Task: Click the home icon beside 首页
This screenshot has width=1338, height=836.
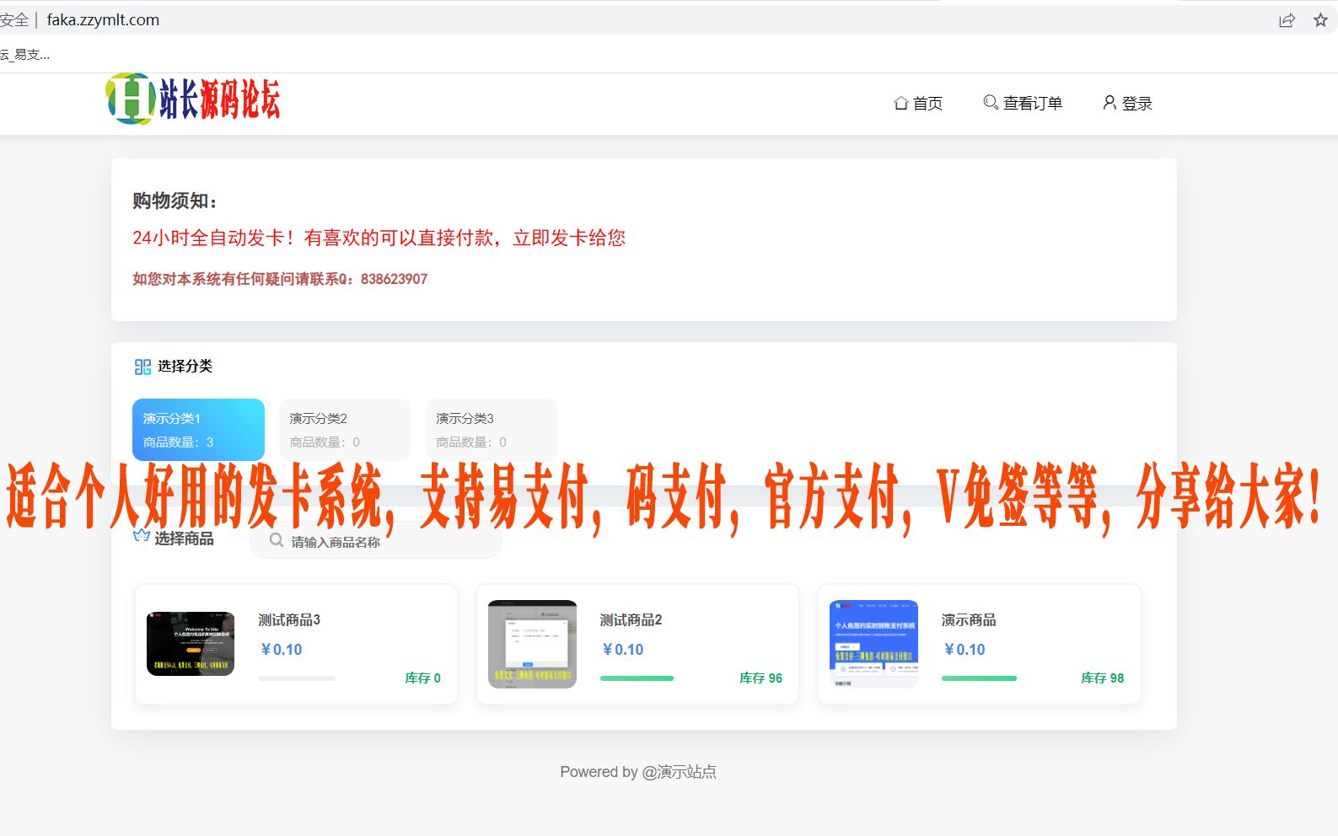Action: pos(901,103)
